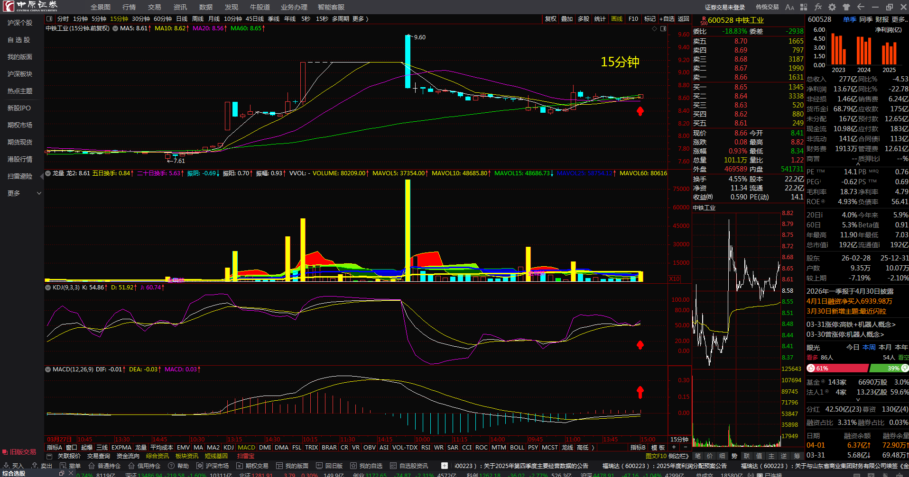
Task: Open the font size (AA) setting
Action: coord(789,7)
